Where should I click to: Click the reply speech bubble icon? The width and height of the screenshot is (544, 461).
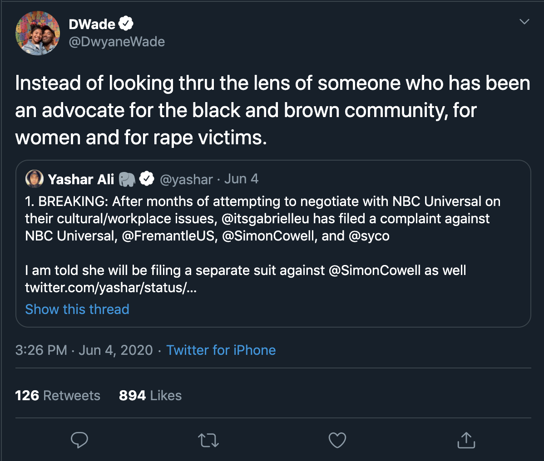79,440
